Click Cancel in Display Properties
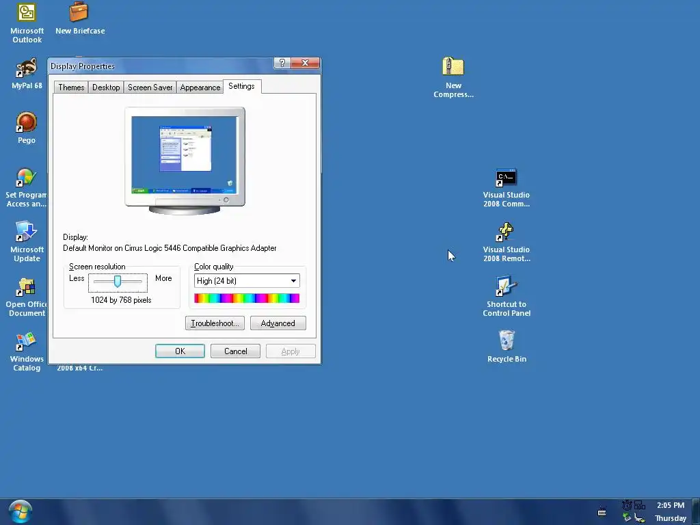700x525 pixels. click(x=235, y=351)
